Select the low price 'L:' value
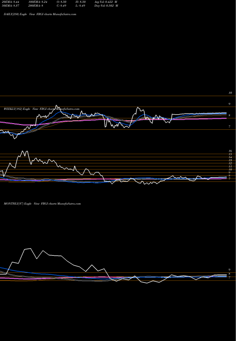 click(x=80, y=6)
